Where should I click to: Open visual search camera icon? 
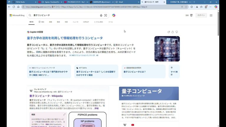(106, 15)
